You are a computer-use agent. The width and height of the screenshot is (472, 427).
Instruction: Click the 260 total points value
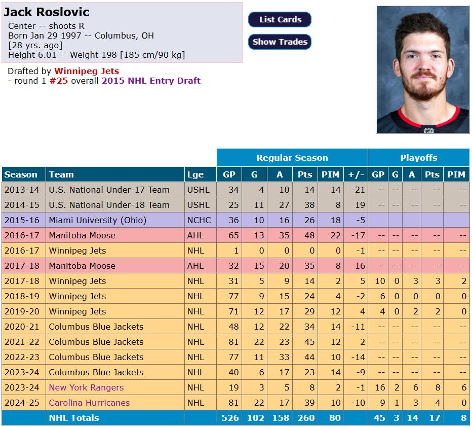coord(305,418)
